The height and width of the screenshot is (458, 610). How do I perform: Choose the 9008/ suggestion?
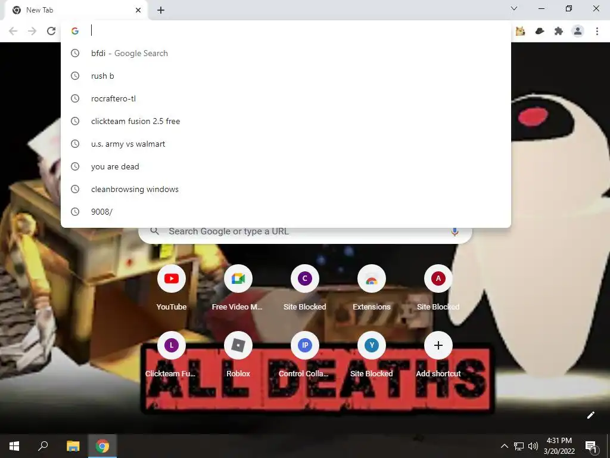coord(286,212)
